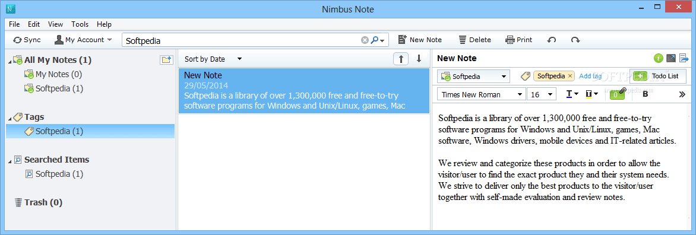The height and width of the screenshot is (235, 696).
Task: Expand more formatting tools chevron
Action: click(682, 94)
